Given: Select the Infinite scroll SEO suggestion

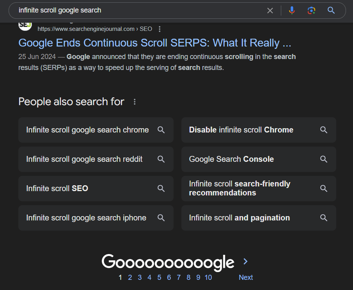Looking at the screenshot, I should click(96, 188).
